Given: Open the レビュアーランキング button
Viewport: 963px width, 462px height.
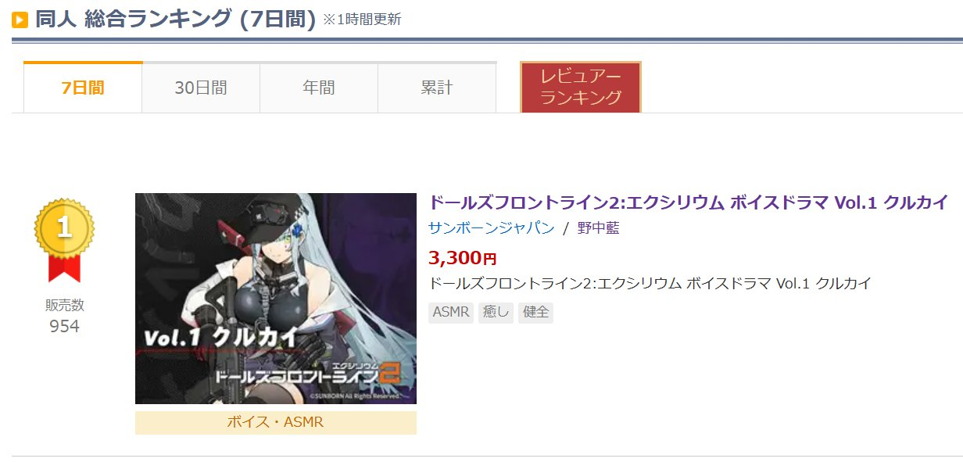Looking at the screenshot, I should [581, 87].
